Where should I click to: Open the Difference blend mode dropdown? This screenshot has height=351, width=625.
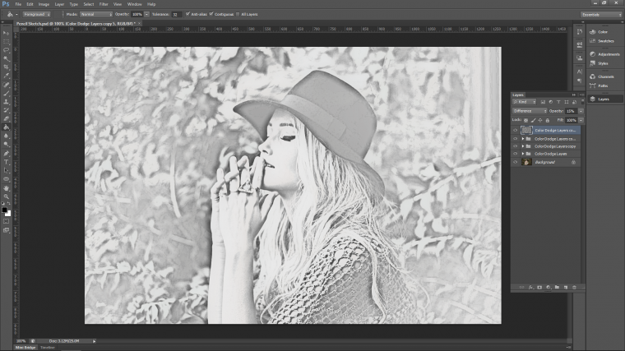tap(530, 111)
